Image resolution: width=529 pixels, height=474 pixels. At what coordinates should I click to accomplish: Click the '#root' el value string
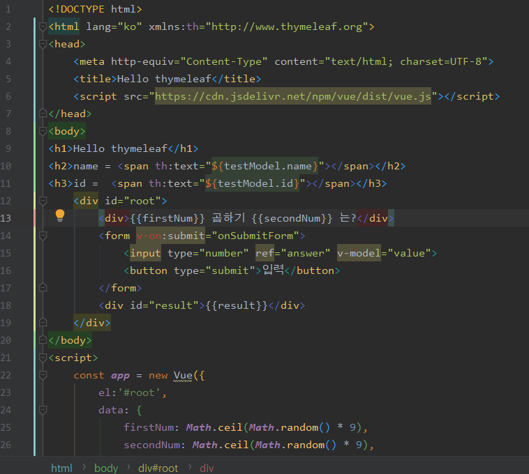pyautogui.click(x=139, y=393)
